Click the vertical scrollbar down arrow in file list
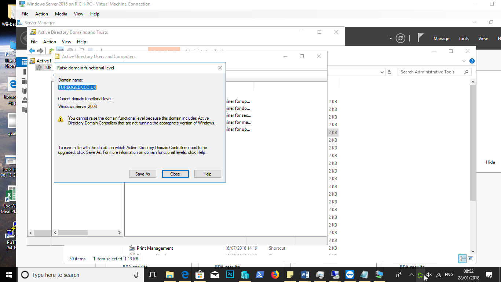 pos(473,251)
